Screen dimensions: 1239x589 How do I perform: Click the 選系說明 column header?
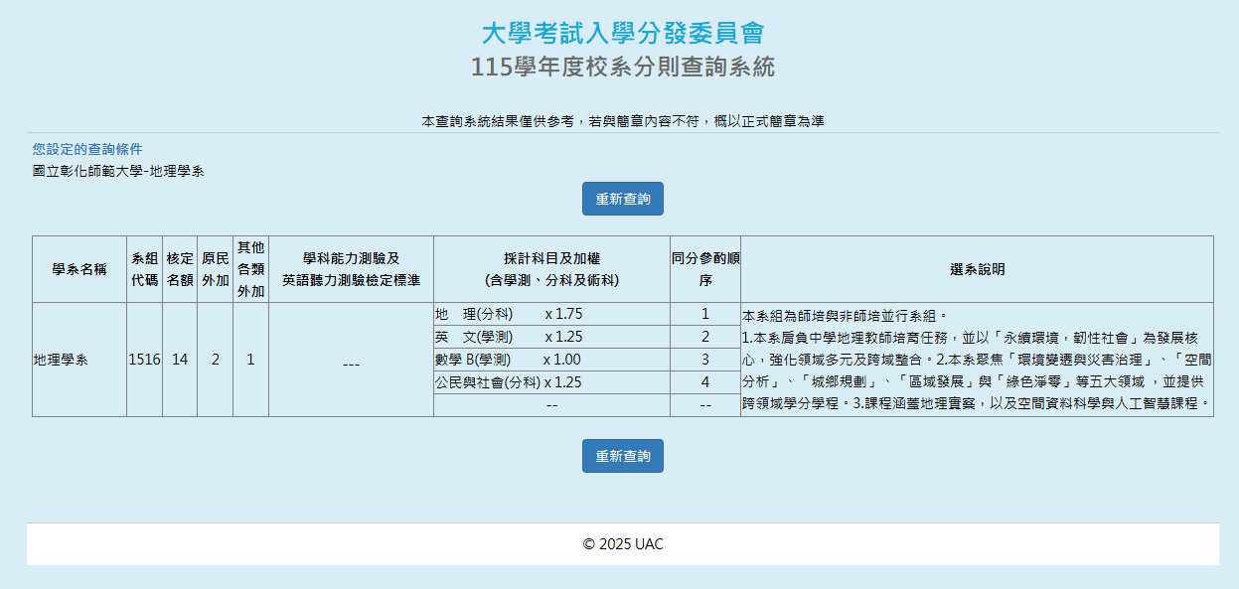click(977, 269)
